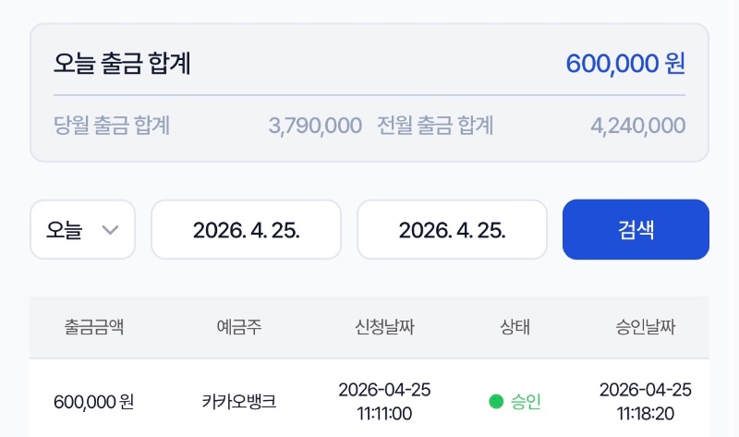Click the end date input field

[452, 230]
